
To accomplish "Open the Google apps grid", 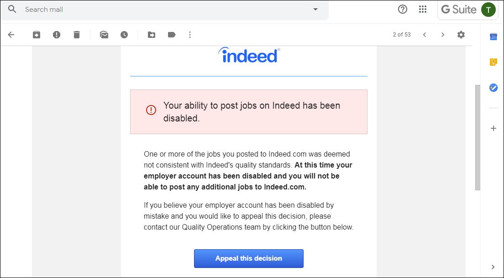I will (423, 9).
